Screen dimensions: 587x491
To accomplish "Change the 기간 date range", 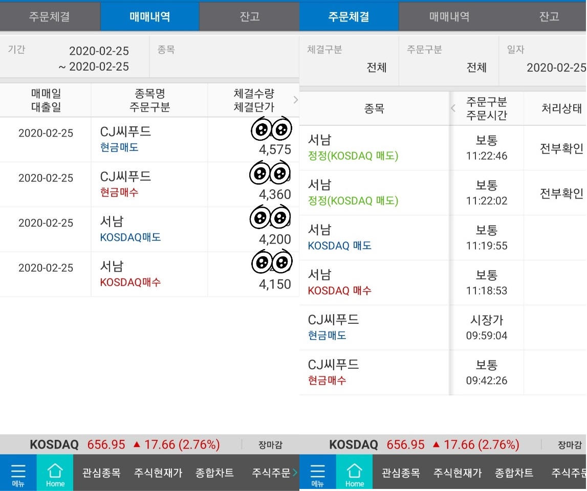I will tap(75, 57).
